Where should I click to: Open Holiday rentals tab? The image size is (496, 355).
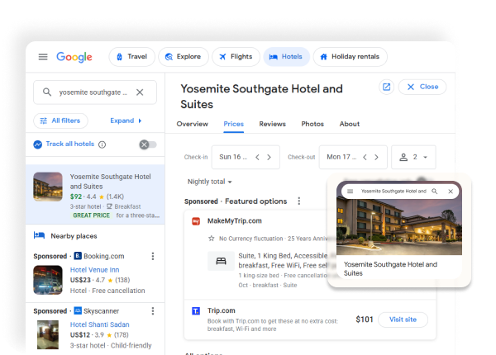coord(351,57)
